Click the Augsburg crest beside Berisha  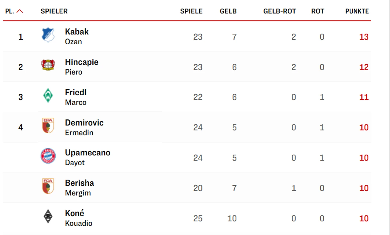48,186
